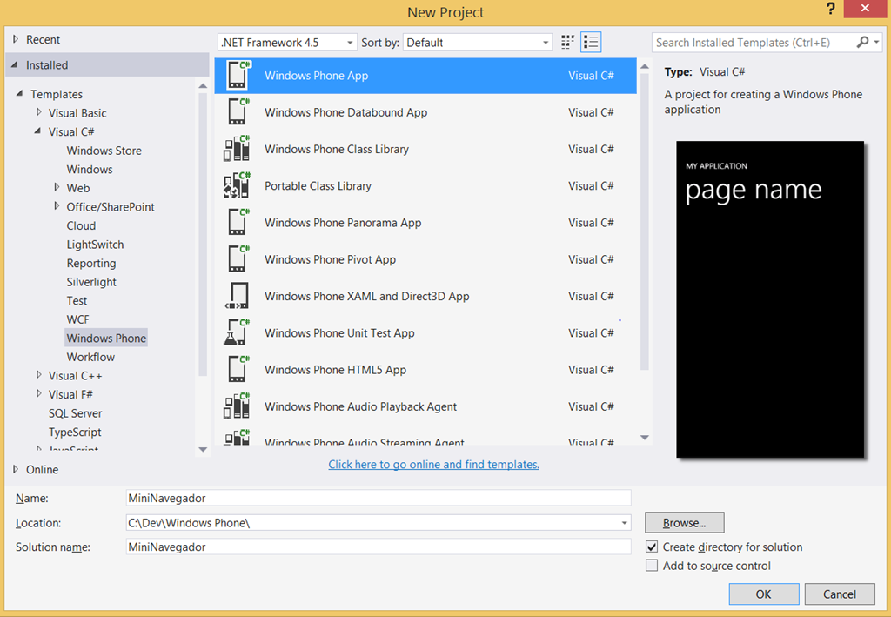Close the New Project dialog
891x617 pixels.
point(865,9)
